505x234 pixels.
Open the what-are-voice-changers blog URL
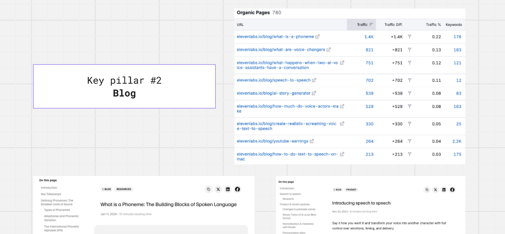tap(280, 50)
